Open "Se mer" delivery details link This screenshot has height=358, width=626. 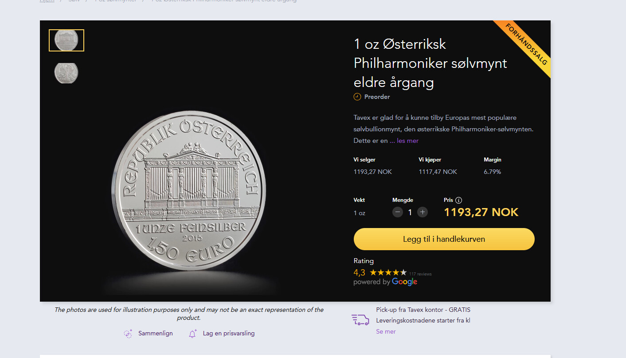pyautogui.click(x=386, y=331)
